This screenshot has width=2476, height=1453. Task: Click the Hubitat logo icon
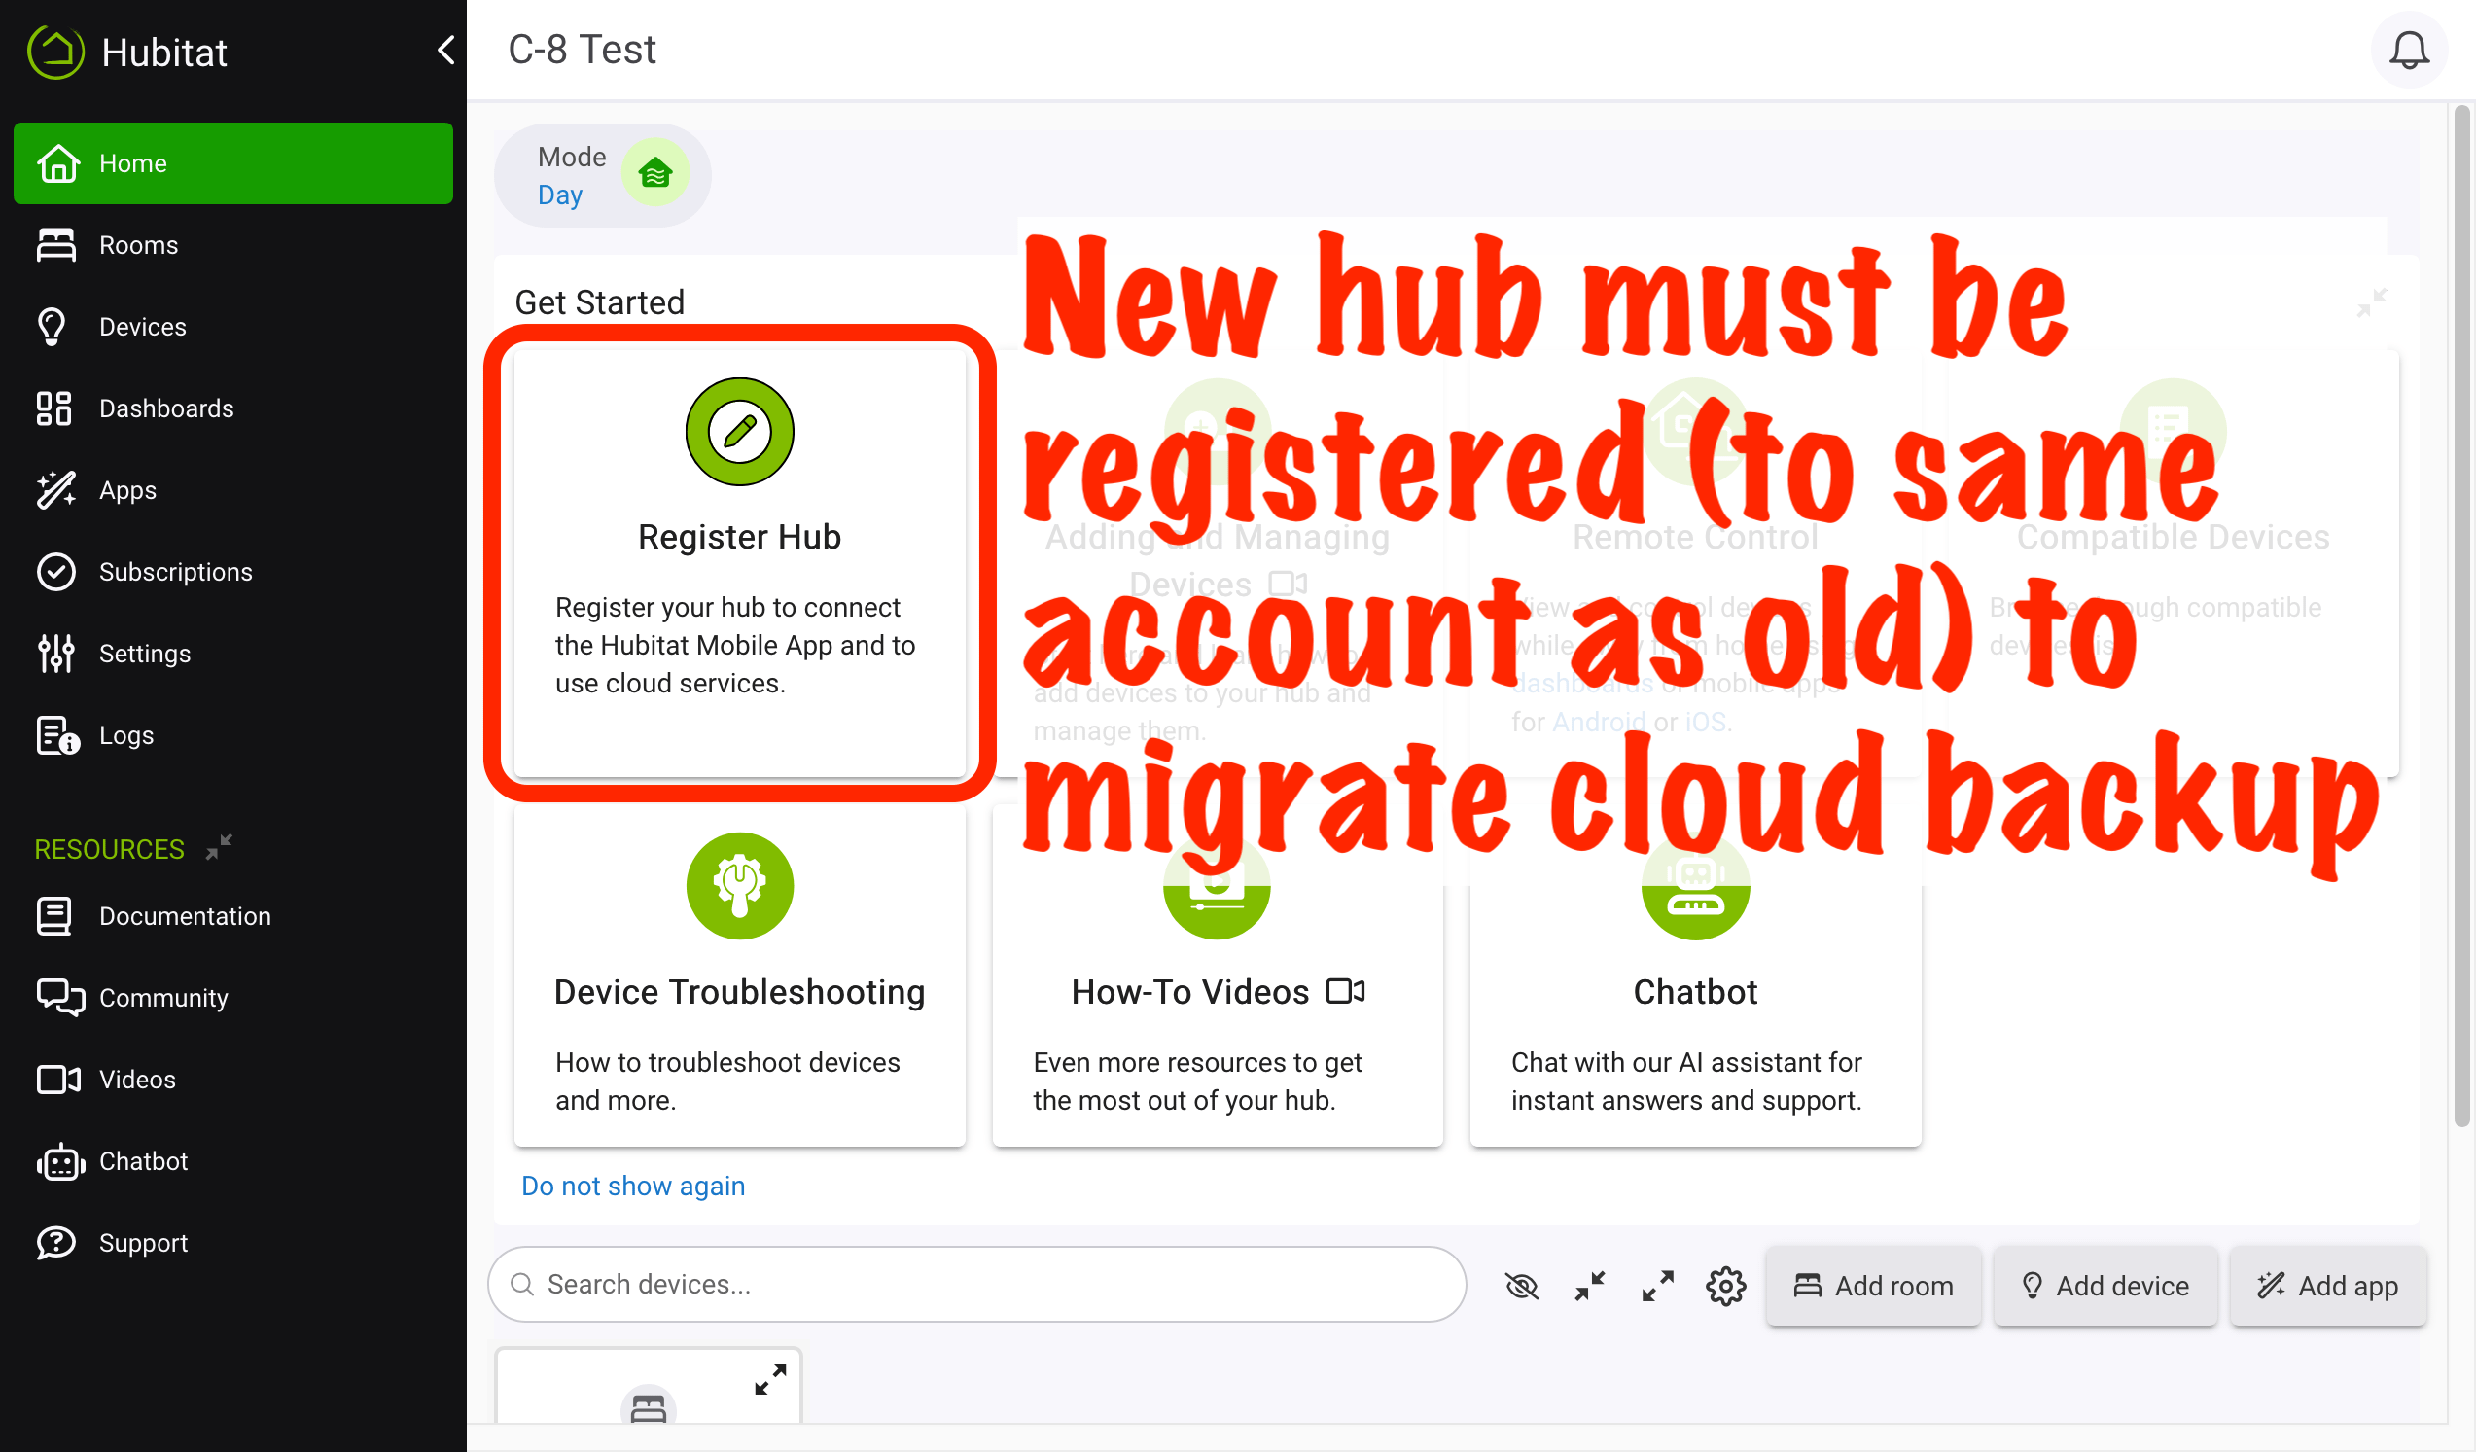[56, 52]
